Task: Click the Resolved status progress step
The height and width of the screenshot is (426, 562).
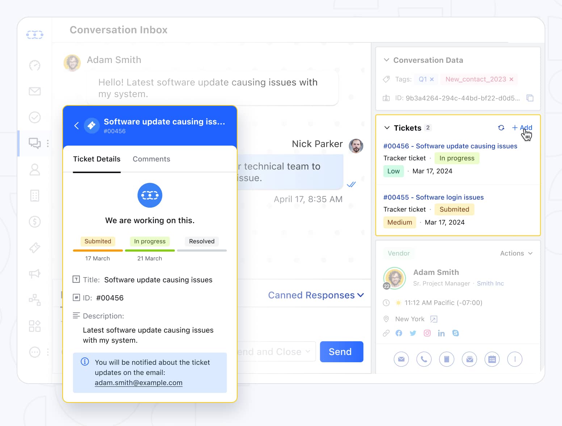Action: coord(202,242)
